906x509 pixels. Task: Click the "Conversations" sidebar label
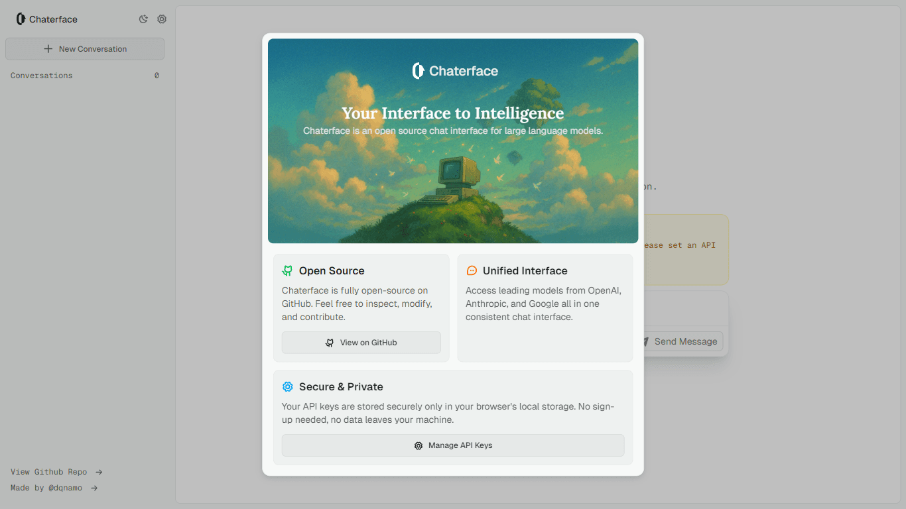point(42,76)
